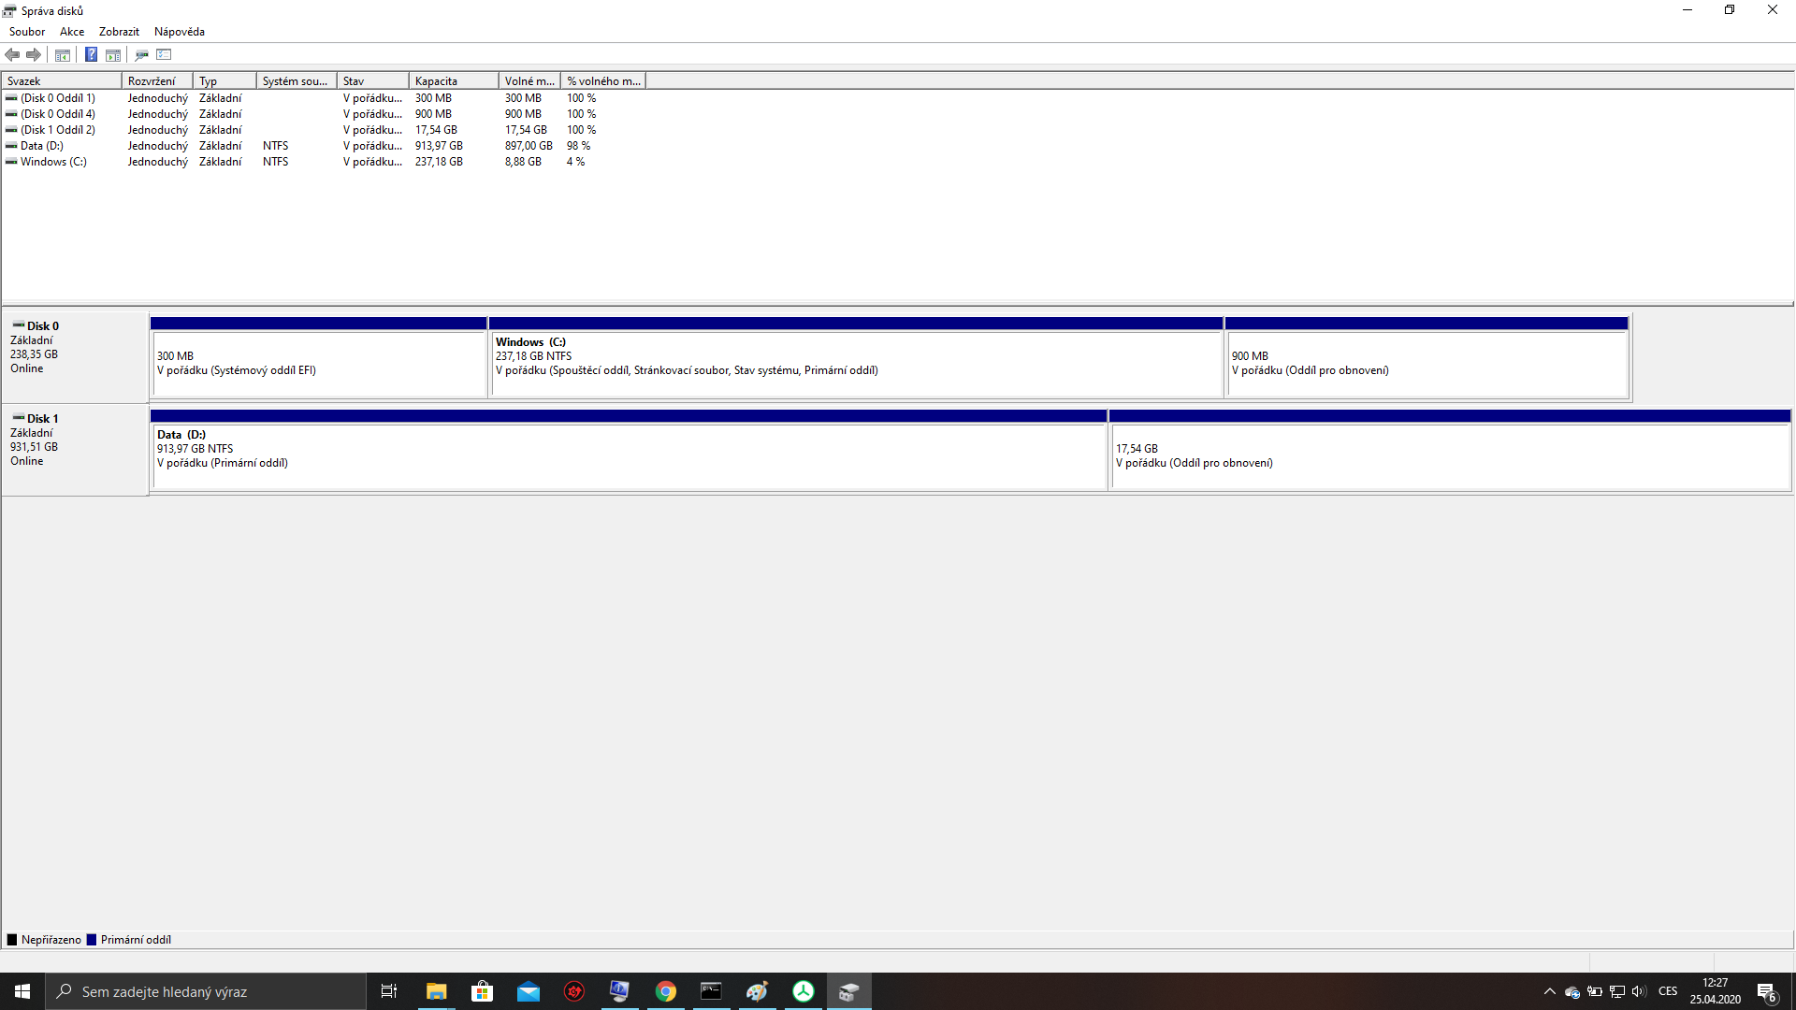Viewport: 1796px width, 1010px height.
Task: Open File Explorer from the taskbar
Action: coord(436,991)
